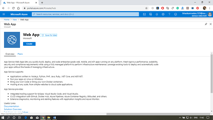Open the Directory and subscription filter
This screenshot has width=213, height=120.
(x=151, y=14)
